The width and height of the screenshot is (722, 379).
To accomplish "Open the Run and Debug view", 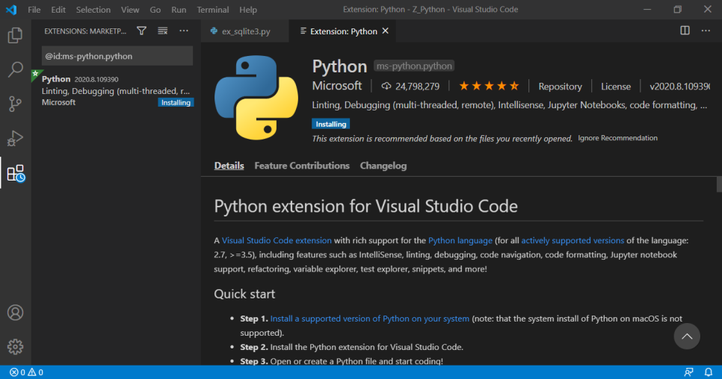I will [x=15, y=138].
